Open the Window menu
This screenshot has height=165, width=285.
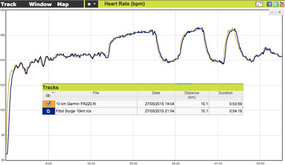pyautogui.click(x=40, y=4)
